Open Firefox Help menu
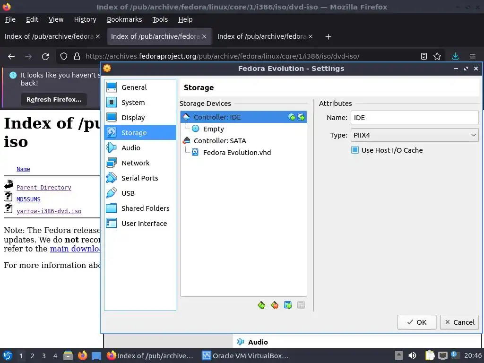 point(185,19)
